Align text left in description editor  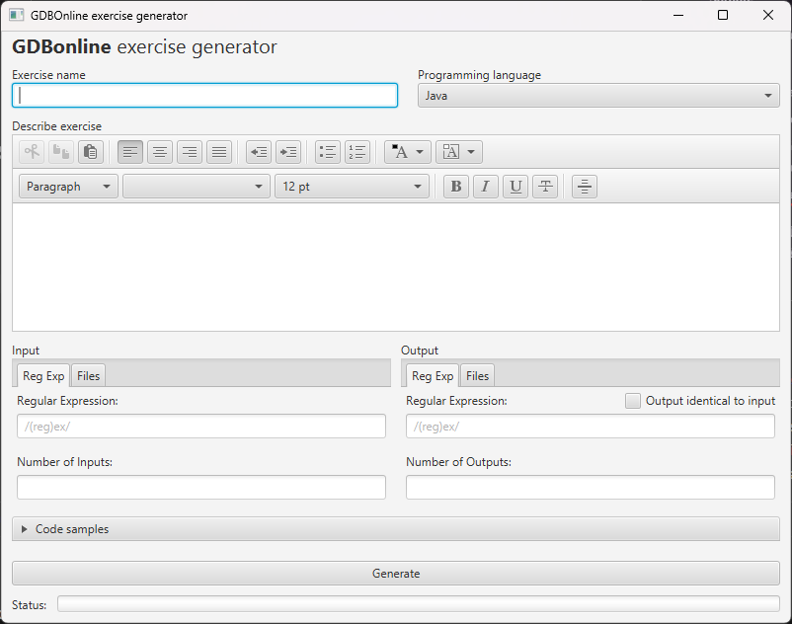(x=130, y=152)
